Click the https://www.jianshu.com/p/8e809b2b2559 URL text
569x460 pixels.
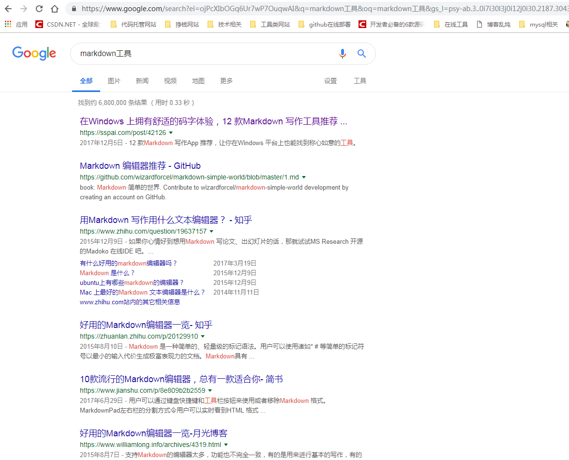143,391
